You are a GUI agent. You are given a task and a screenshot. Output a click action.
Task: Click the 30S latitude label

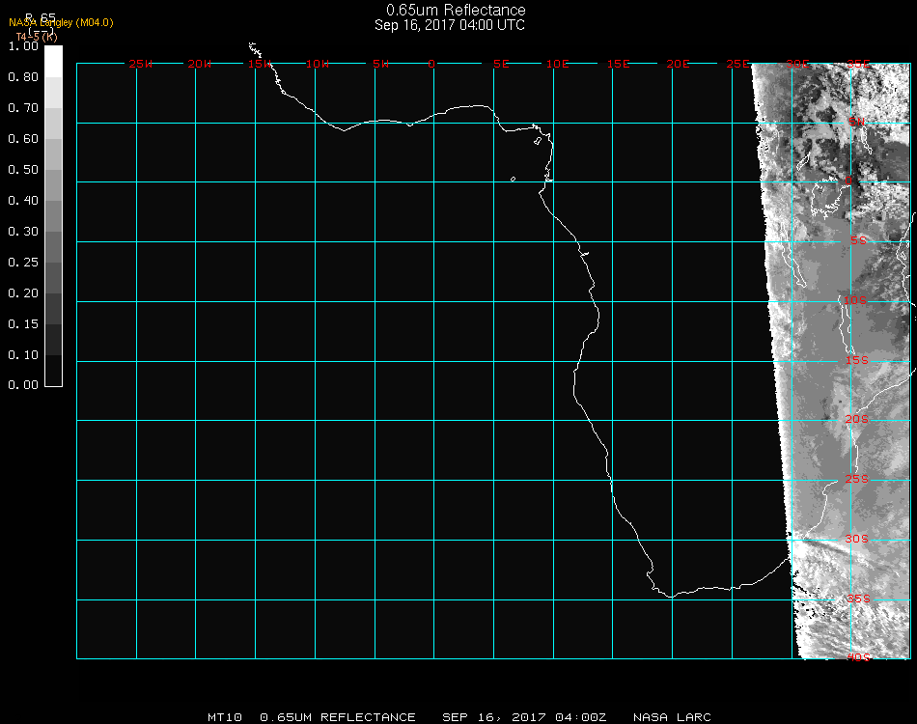[x=857, y=539]
